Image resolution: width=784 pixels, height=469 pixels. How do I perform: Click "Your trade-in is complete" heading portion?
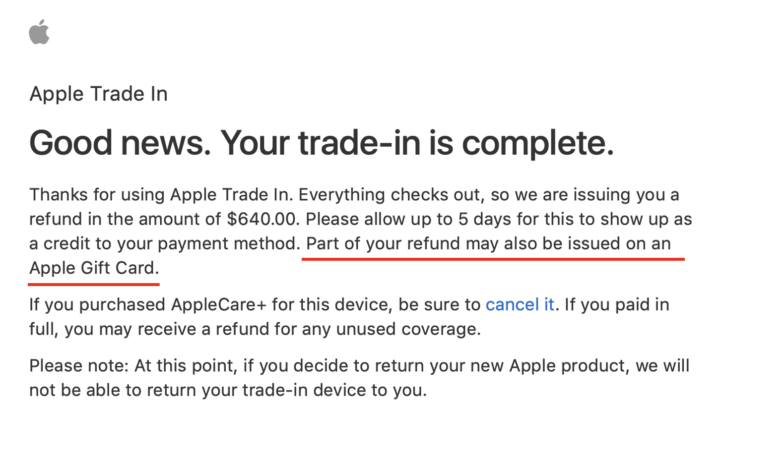point(417,143)
